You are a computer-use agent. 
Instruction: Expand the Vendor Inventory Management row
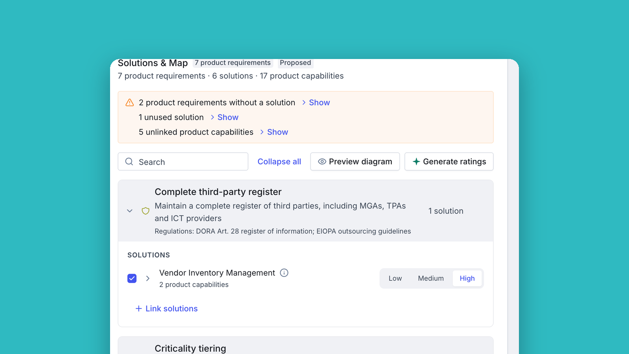point(148,278)
